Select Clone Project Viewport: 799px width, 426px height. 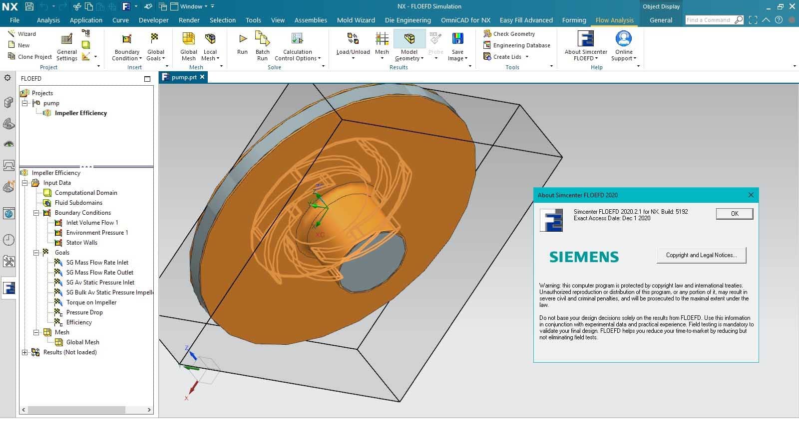click(30, 57)
